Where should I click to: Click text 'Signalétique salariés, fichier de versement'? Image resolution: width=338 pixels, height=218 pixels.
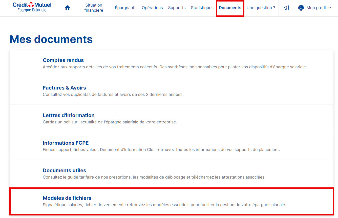164,205
